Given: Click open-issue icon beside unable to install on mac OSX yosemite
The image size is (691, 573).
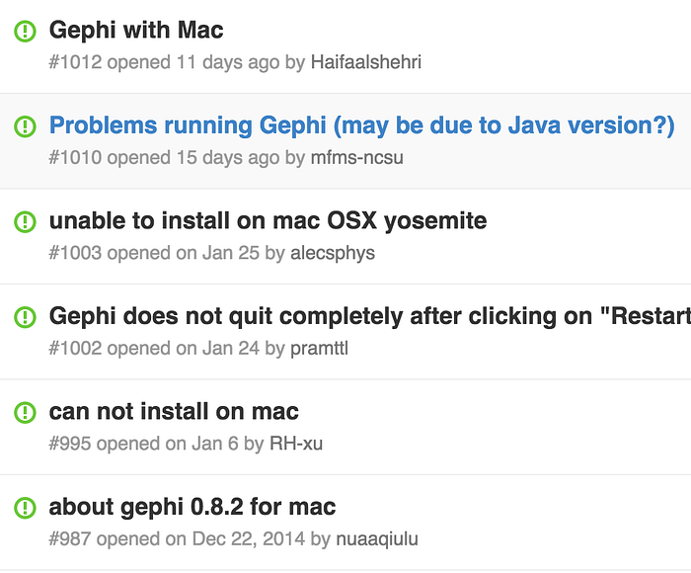Looking at the screenshot, I should pos(25,222).
